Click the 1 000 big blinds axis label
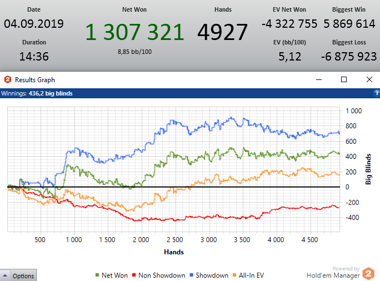Image resolution: width=380 pixels, height=281 pixels. [353, 111]
